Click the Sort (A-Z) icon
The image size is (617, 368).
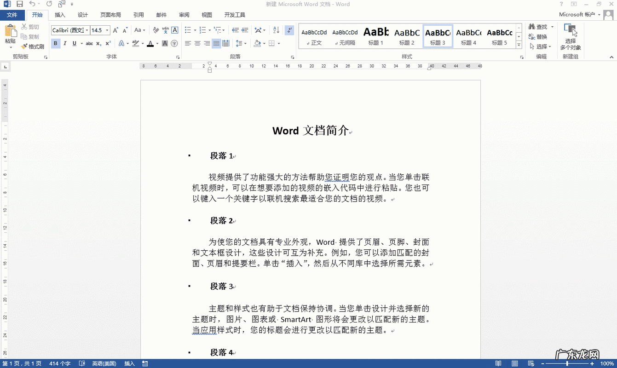pyautogui.click(x=276, y=30)
